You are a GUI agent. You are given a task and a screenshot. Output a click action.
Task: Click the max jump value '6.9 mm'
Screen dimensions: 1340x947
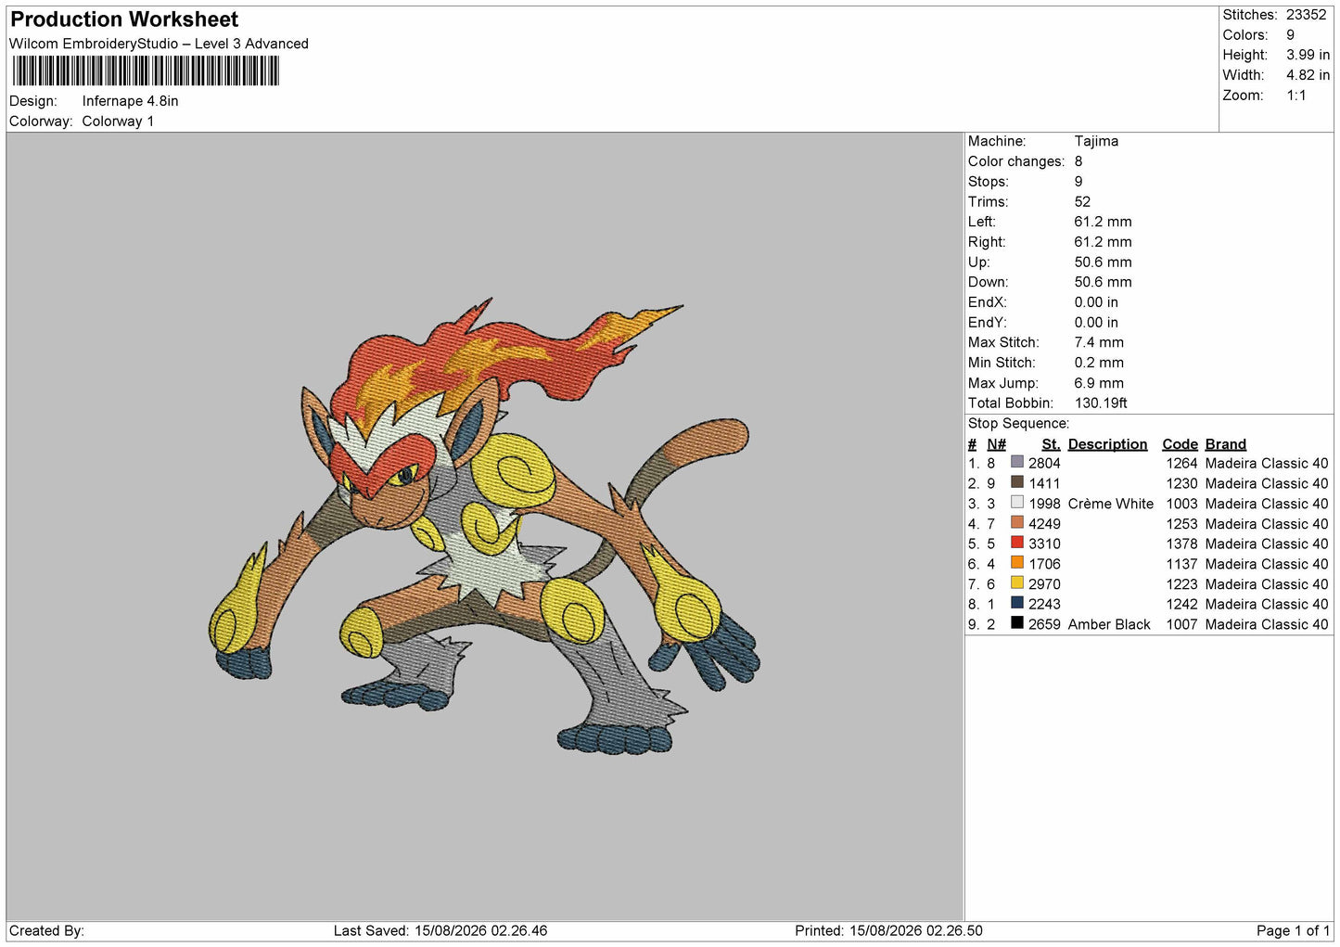1099,383
